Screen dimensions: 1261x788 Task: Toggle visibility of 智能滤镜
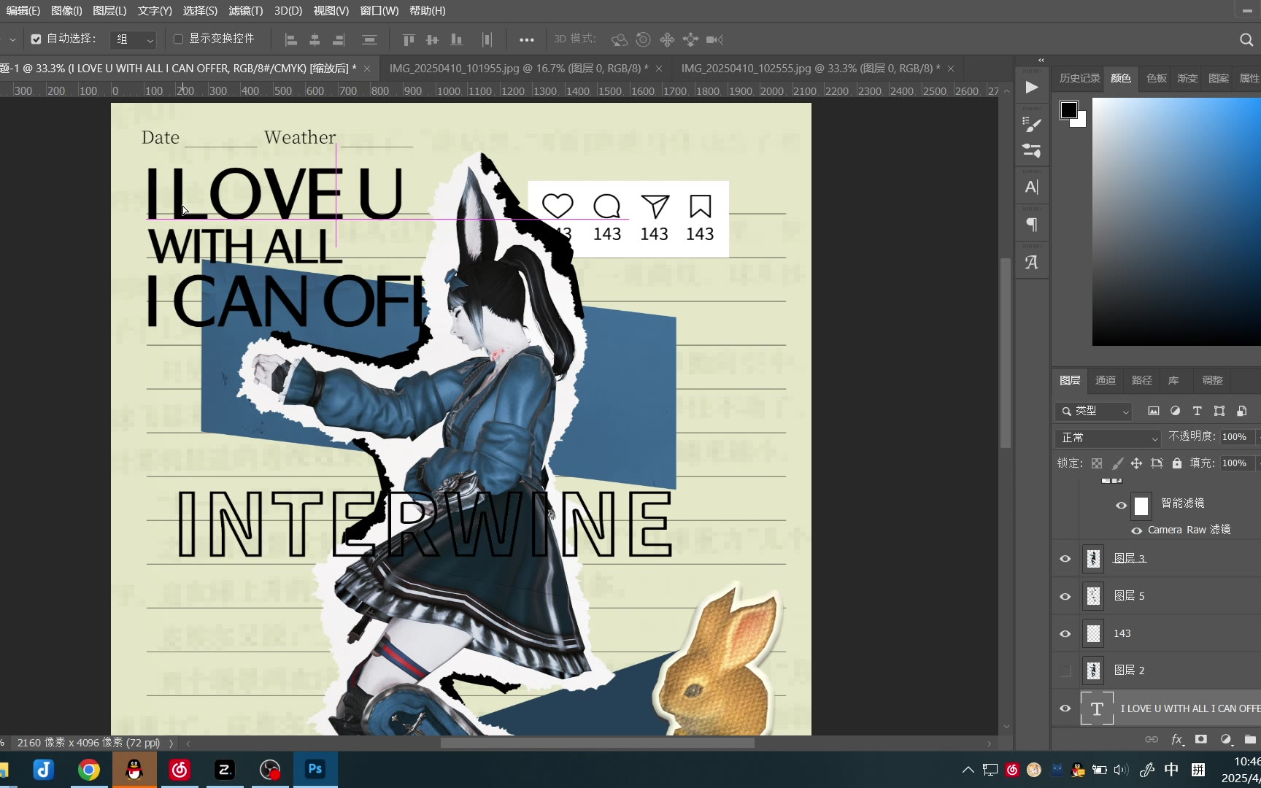tap(1121, 505)
